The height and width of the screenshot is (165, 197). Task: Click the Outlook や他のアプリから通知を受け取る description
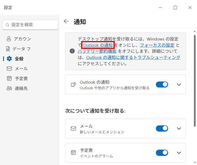[x=115, y=88]
